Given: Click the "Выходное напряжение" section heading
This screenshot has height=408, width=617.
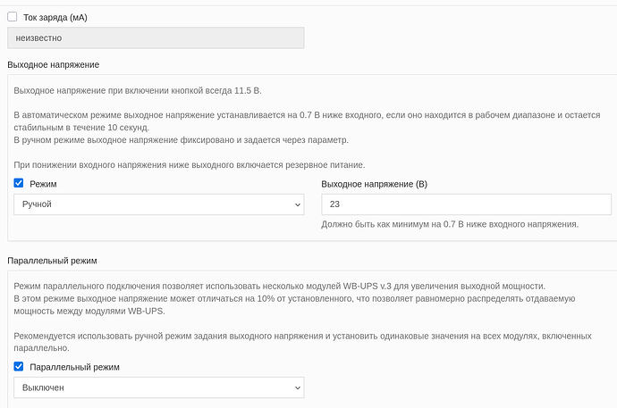Looking at the screenshot, I should [53, 65].
